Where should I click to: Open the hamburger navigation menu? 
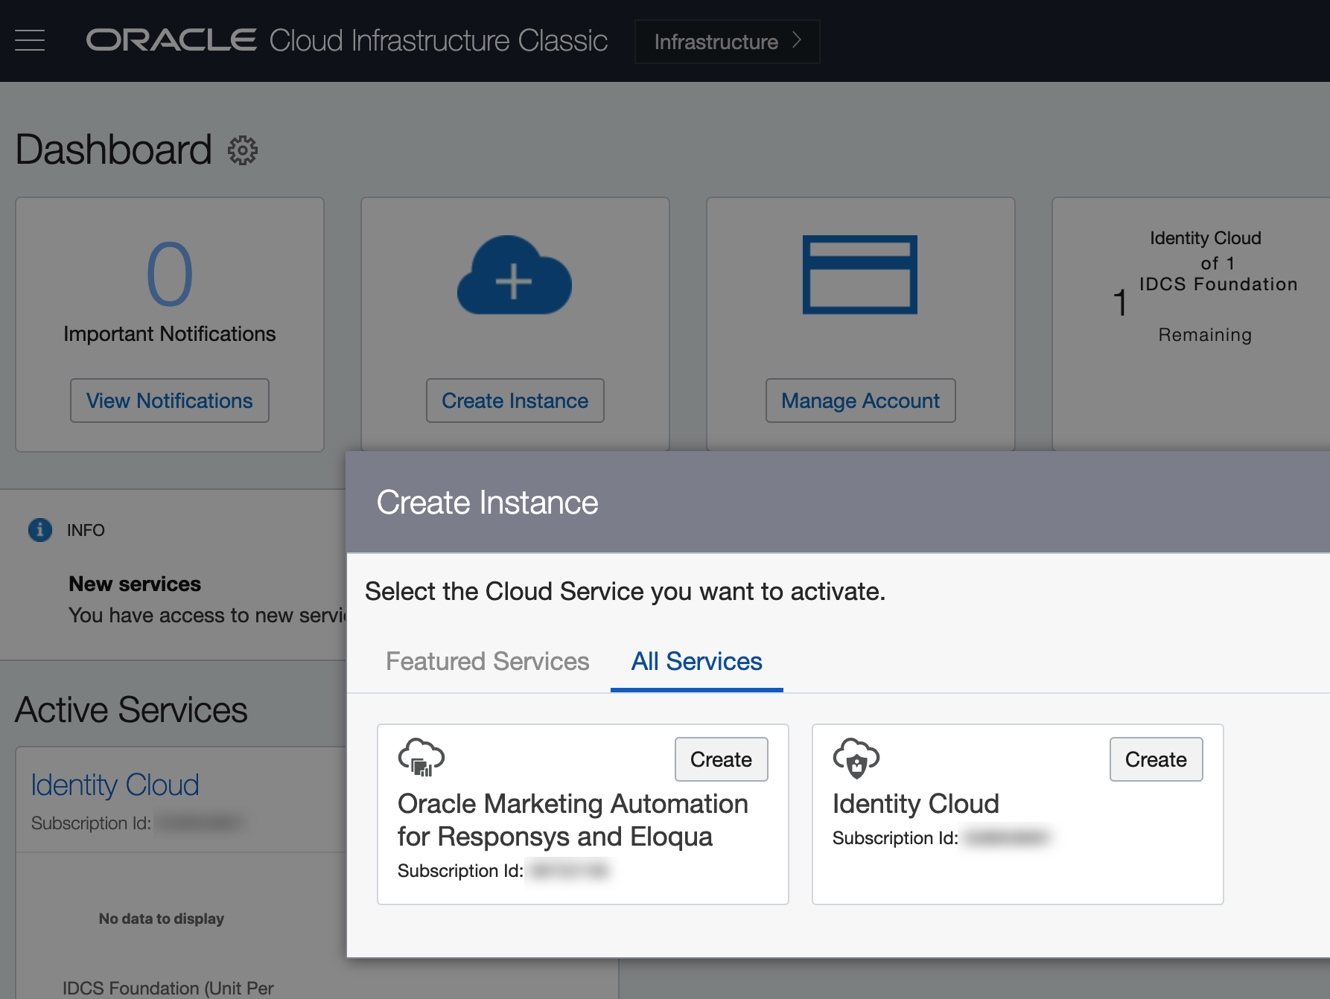pos(30,40)
